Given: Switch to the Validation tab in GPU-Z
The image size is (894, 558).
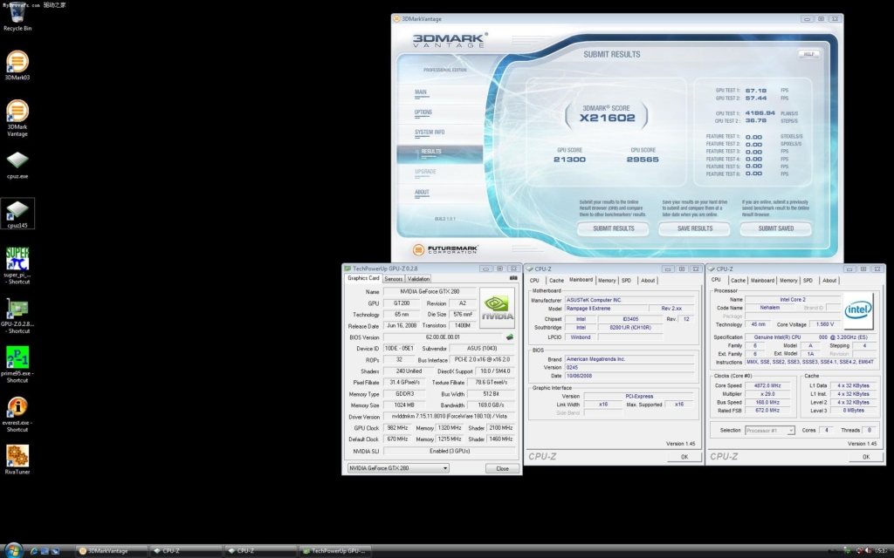Looking at the screenshot, I should pos(418,279).
